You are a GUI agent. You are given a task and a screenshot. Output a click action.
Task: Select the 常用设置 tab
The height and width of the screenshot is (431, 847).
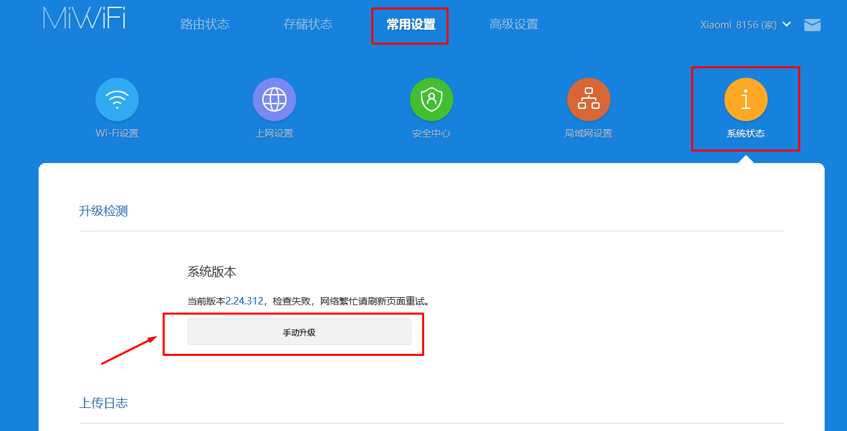pos(411,25)
